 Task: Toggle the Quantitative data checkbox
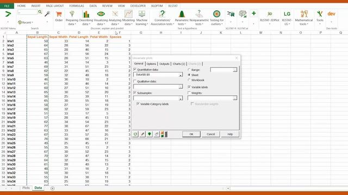click(x=135, y=69)
